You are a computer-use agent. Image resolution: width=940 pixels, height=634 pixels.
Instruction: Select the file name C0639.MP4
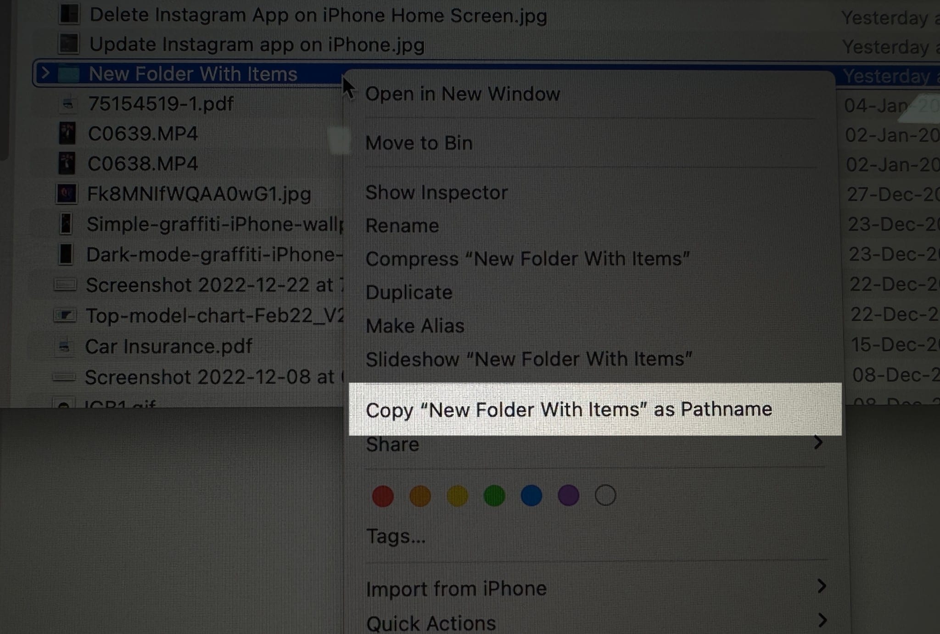click(x=143, y=134)
